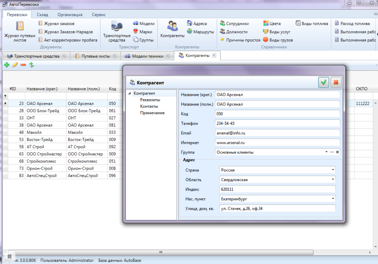
Task: Close the Путевые листы document tab
Action: [x=114, y=56]
